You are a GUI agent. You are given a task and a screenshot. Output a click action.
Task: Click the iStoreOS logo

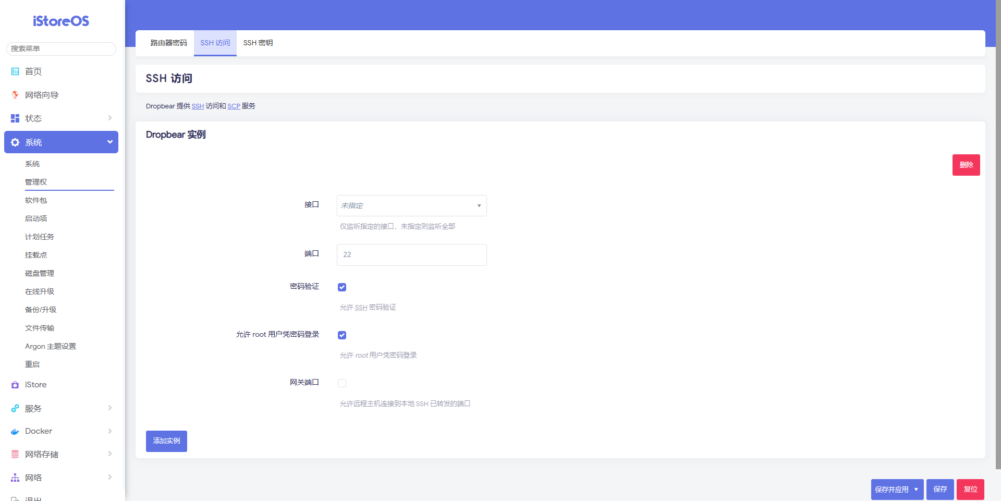(x=61, y=21)
